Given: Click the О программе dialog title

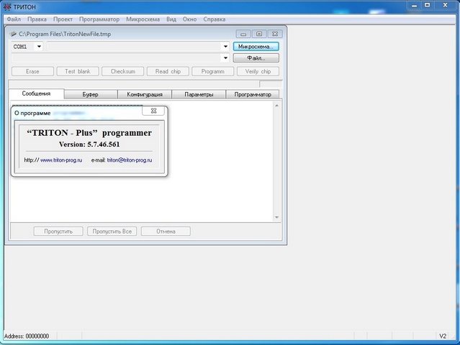Looking at the screenshot, I should click(x=32, y=114).
